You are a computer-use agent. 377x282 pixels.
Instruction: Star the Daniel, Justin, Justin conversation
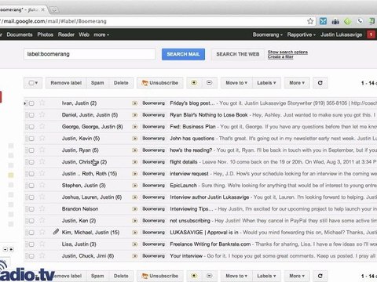click(x=42, y=114)
